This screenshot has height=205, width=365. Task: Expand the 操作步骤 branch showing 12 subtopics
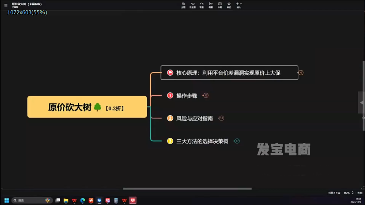(x=206, y=96)
